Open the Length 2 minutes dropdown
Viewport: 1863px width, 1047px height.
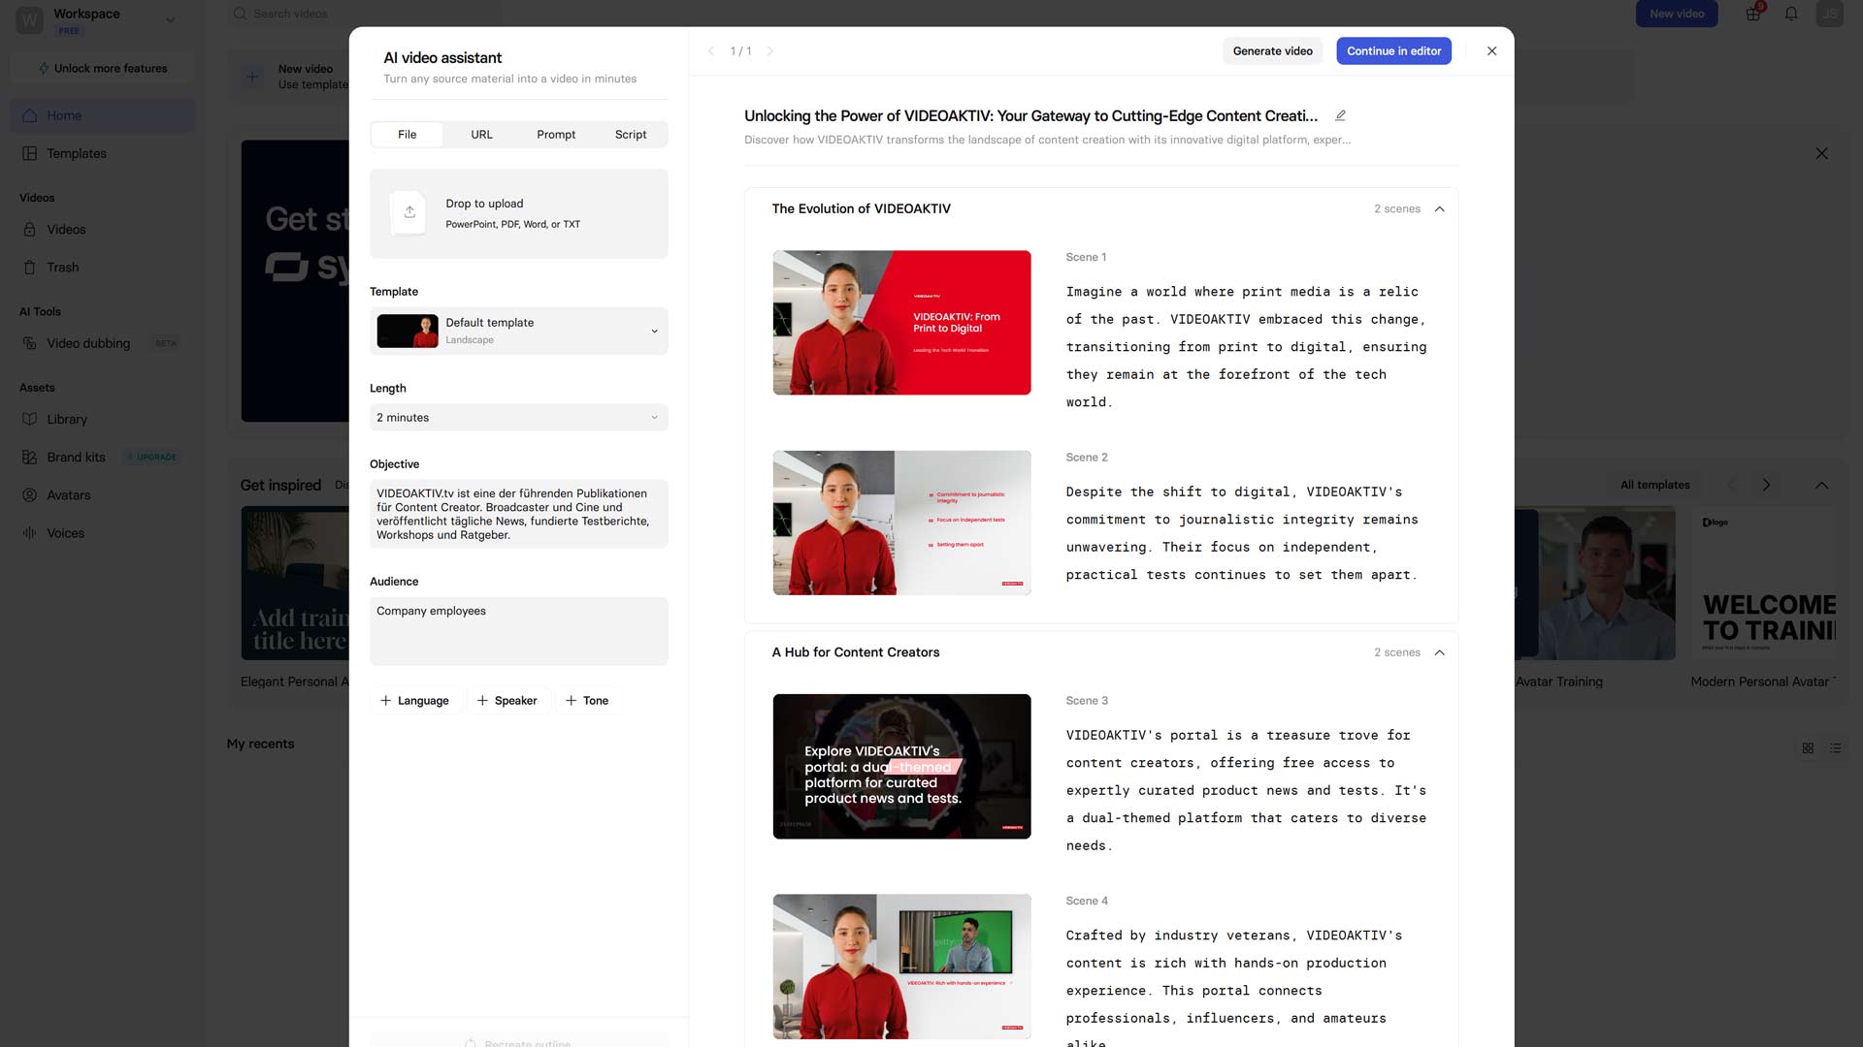pos(518,418)
